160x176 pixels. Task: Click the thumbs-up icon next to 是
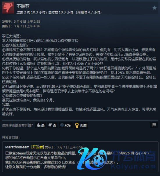(39, 125)
